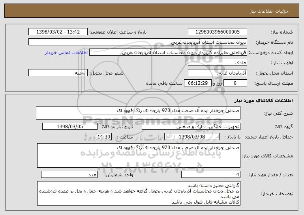
Task: Select the label واحد شمارش
Action: [x=119, y=175]
